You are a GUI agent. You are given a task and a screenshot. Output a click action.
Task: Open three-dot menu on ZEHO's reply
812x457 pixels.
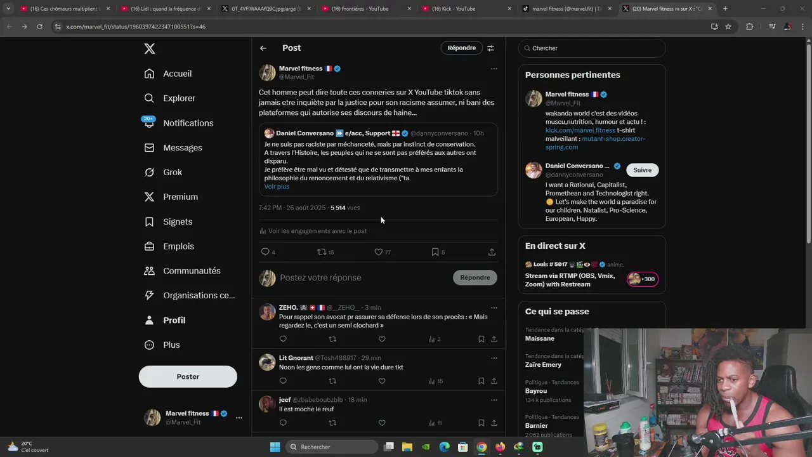[494, 308]
